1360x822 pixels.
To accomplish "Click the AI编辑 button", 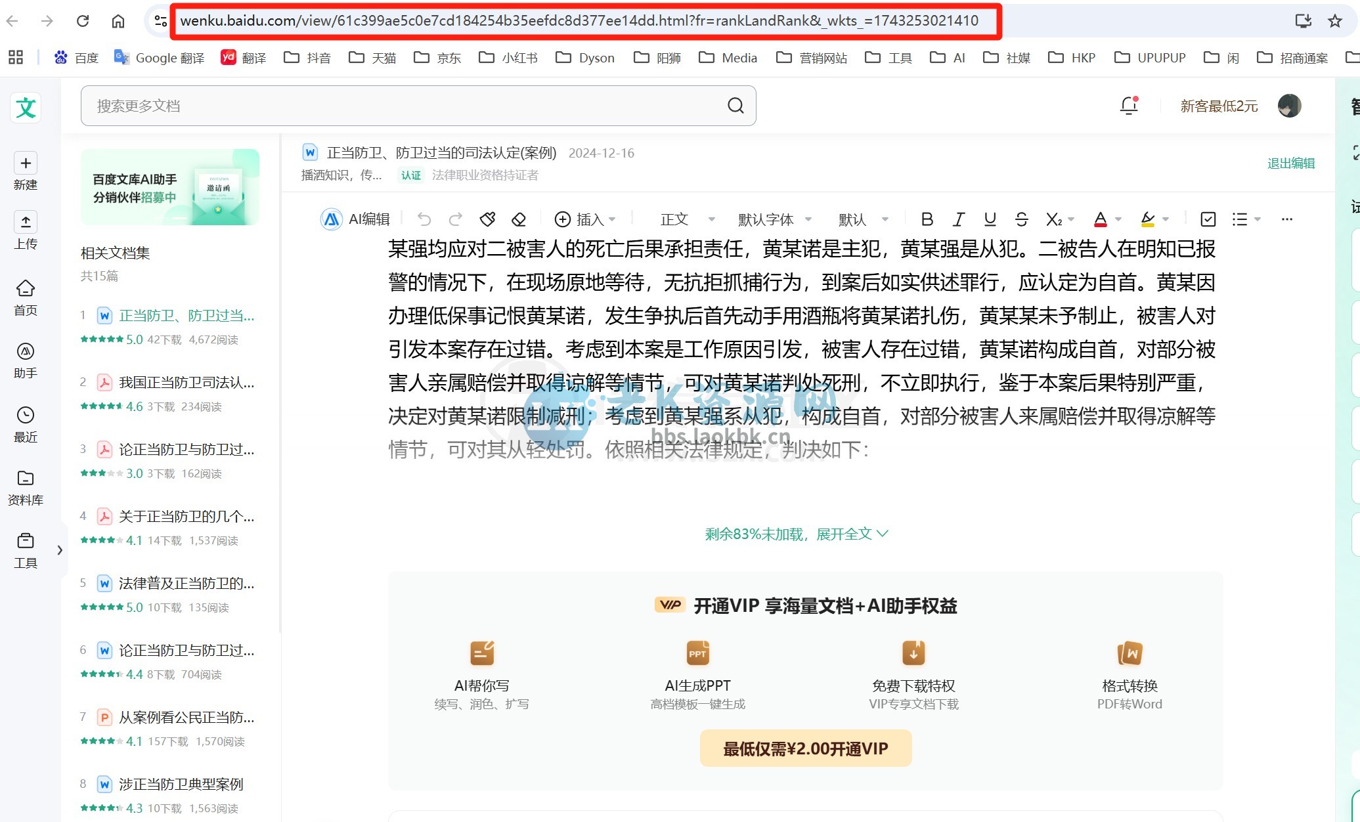I will pos(355,219).
